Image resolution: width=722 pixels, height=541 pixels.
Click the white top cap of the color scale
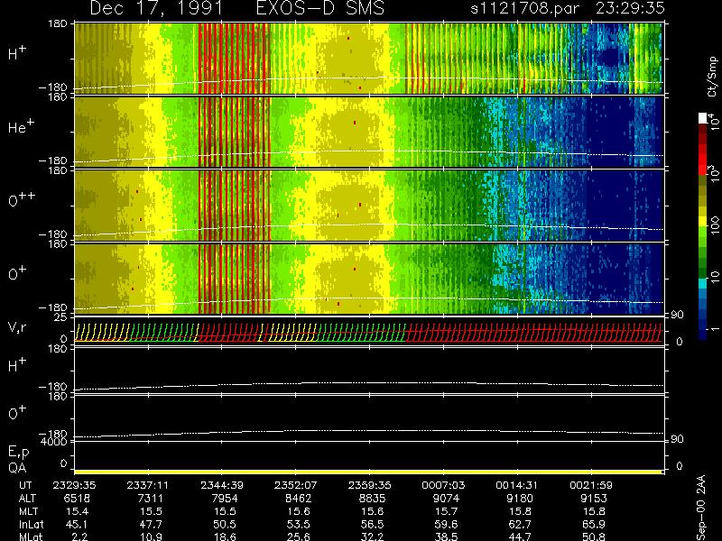click(703, 118)
